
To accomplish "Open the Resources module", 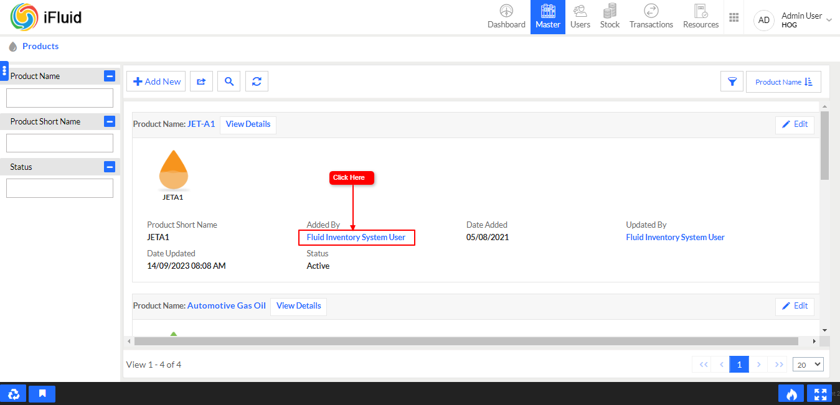I will click(x=701, y=17).
